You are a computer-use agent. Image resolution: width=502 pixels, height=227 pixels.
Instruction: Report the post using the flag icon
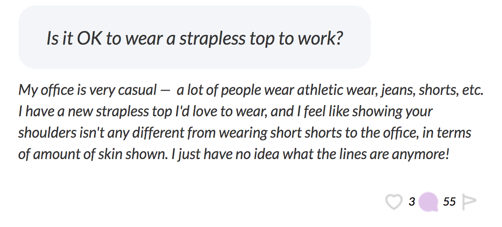(469, 202)
